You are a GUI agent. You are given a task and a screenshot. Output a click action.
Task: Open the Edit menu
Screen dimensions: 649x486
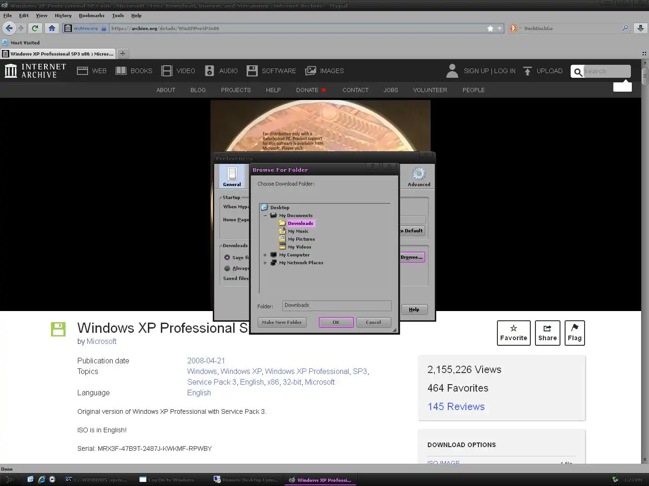click(24, 15)
